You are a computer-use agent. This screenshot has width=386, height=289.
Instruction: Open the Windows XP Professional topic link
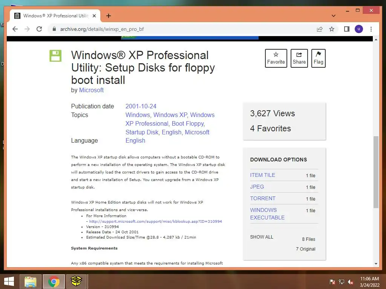(x=170, y=119)
